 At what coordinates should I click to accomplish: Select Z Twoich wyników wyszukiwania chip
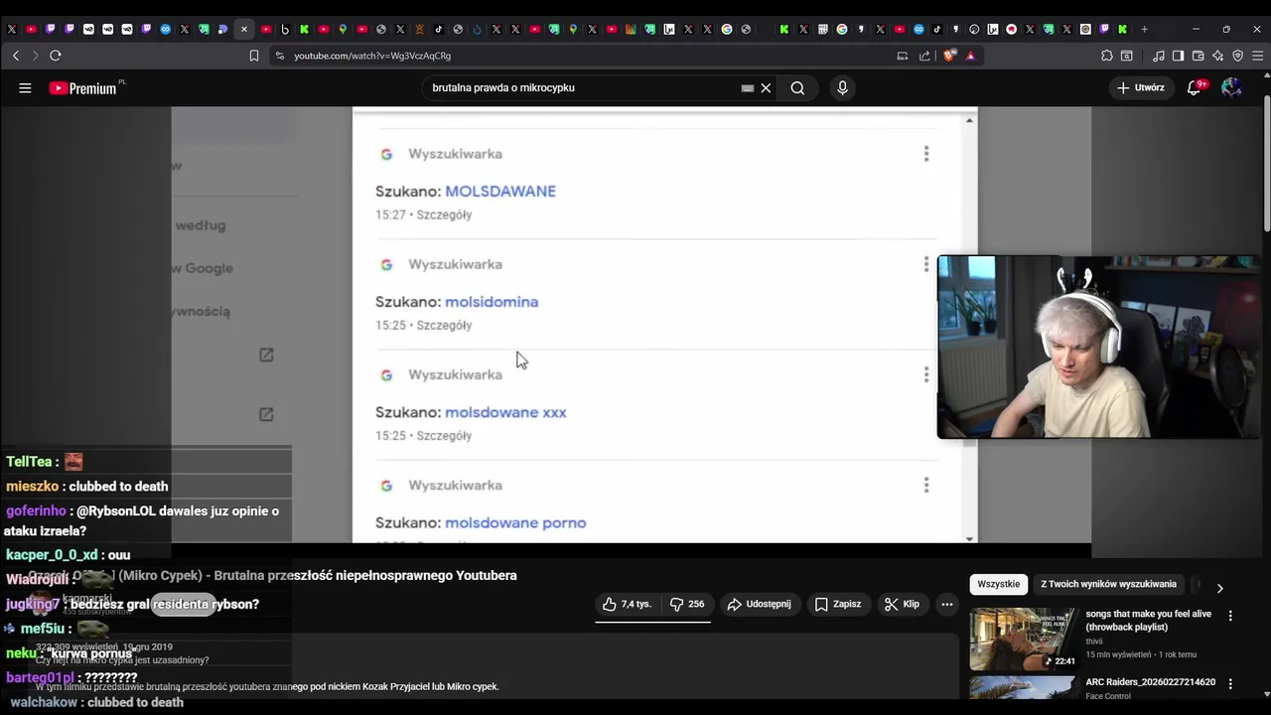pos(1108,584)
